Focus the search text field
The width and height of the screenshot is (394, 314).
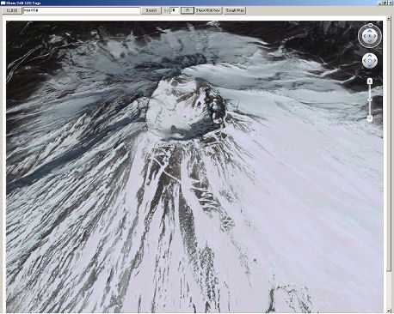pos(81,10)
